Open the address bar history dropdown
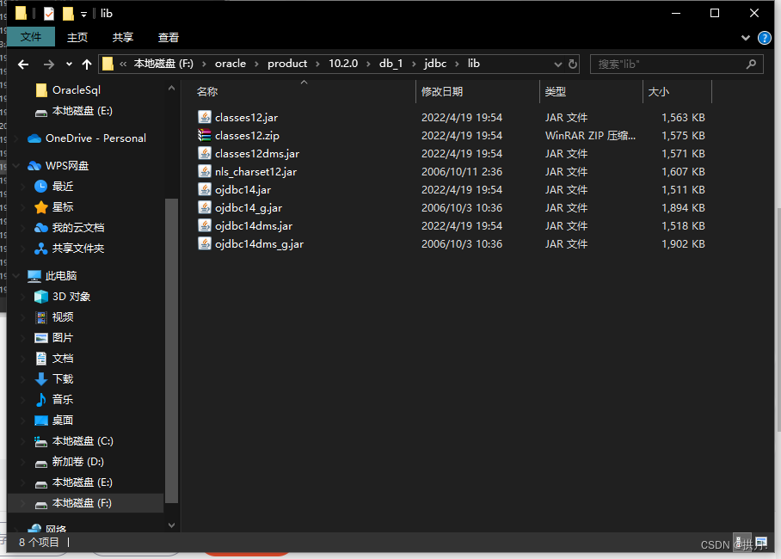This screenshot has height=559, width=781. pos(557,63)
